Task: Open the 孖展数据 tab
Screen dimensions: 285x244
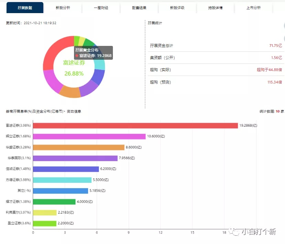Action: [x=25, y=8]
